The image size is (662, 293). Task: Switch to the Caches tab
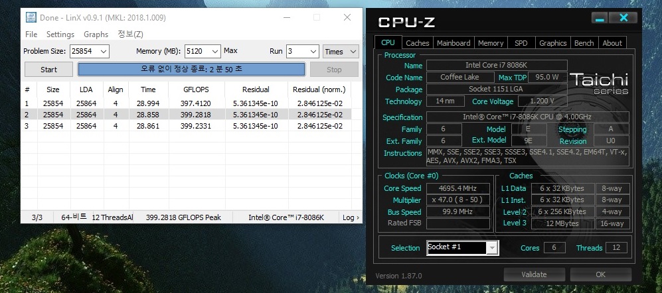pyautogui.click(x=417, y=43)
